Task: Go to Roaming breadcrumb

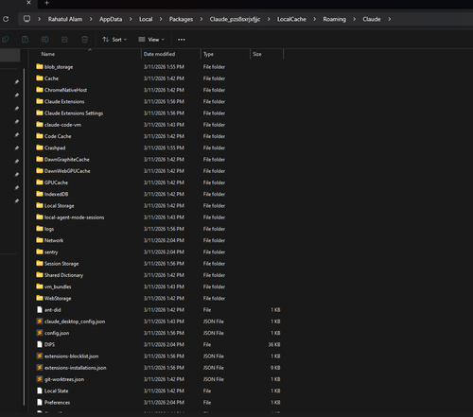Action: pos(334,19)
